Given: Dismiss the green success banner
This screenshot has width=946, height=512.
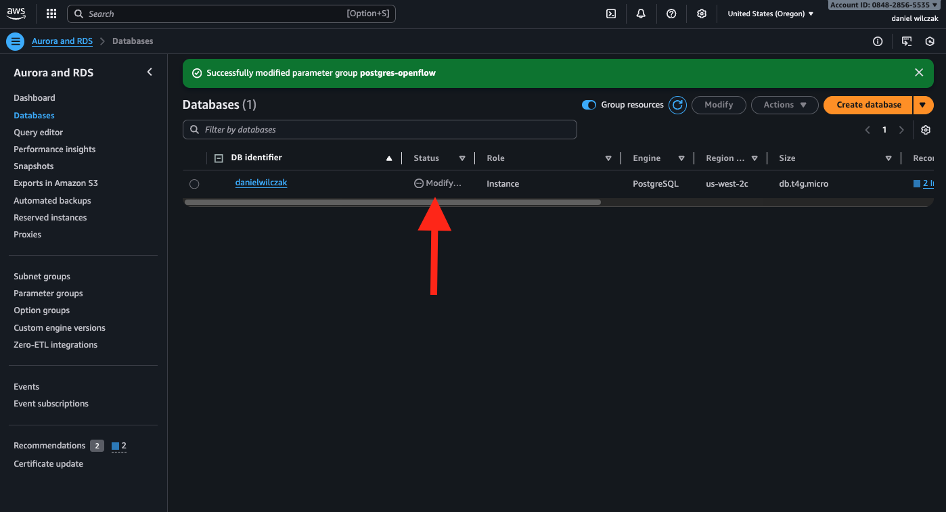Looking at the screenshot, I should coord(919,72).
